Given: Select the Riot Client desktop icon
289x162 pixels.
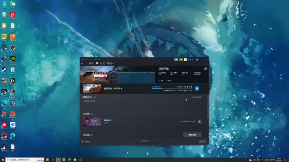Looking at the screenshot, I should (x=4, y=126).
